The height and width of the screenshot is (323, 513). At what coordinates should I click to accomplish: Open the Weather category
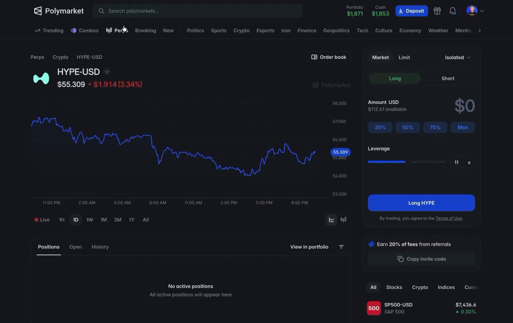pyautogui.click(x=438, y=30)
